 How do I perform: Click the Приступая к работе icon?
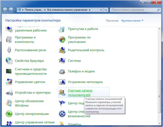[x=62, y=29]
